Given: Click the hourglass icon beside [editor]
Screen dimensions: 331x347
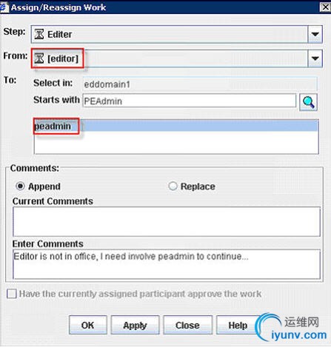Looking at the screenshot, I should tap(39, 58).
